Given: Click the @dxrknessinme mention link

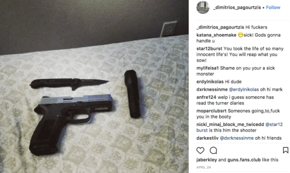Looking at the screenshot, I should click(x=237, y=138).
